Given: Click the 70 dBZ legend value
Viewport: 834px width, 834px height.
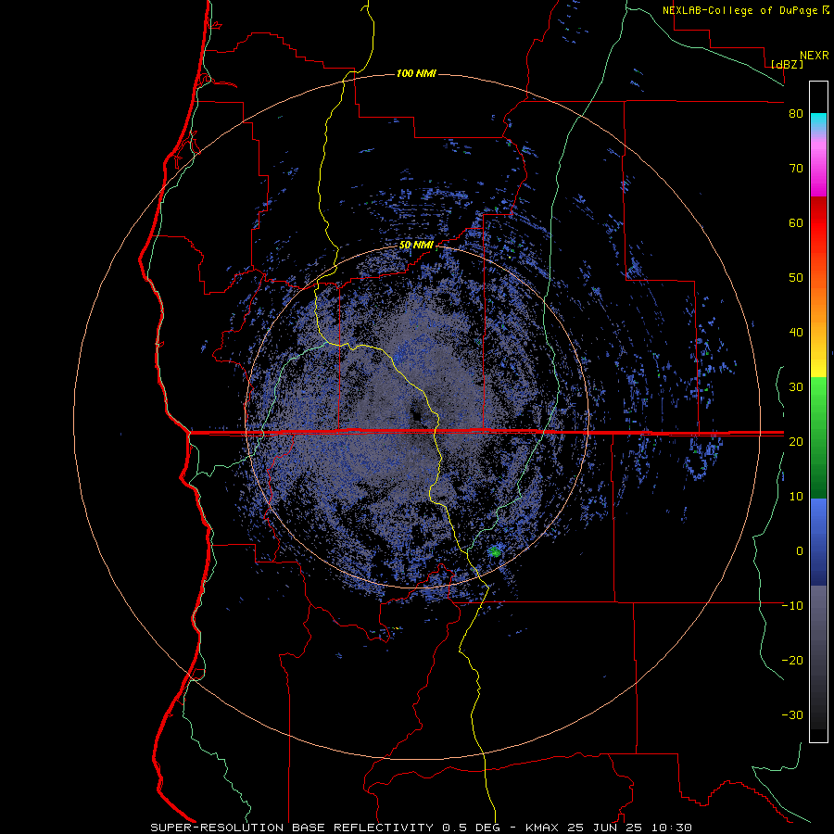Looking at the screenshot, I should [x=796, y=169].
